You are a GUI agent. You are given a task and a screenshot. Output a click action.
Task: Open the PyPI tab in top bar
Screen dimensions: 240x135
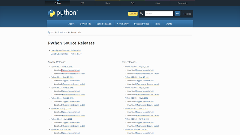click(x=133, y=3)
